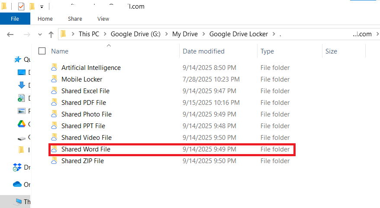Open the Share ribbon tab
The height and width of the screenshot is (208, 380).
pyautogui.click(x=75, y=19)
